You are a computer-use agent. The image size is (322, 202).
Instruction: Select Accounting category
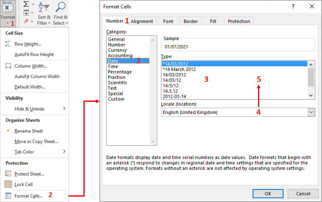[120, 56]
